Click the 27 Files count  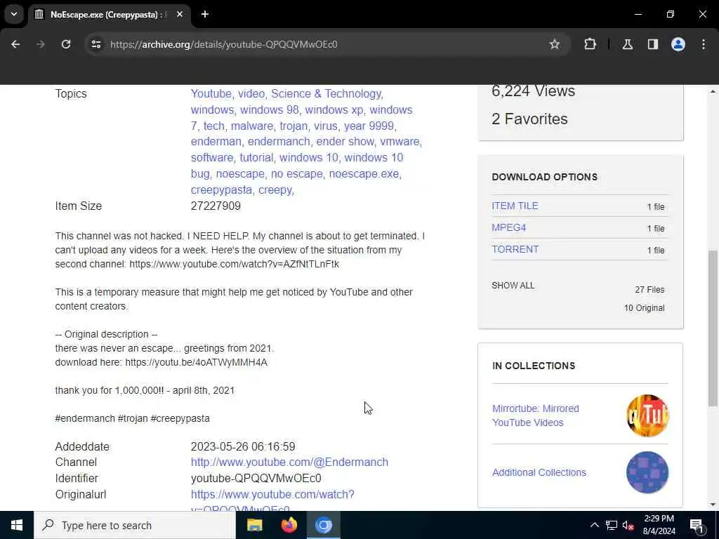(649, 290)
